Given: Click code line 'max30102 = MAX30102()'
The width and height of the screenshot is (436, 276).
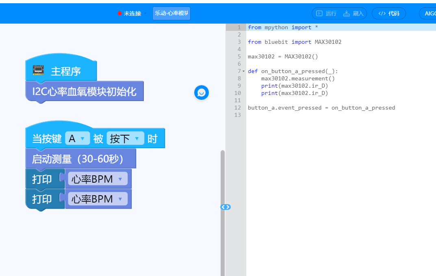Looking at the screenshot, I should pos(283,57).
